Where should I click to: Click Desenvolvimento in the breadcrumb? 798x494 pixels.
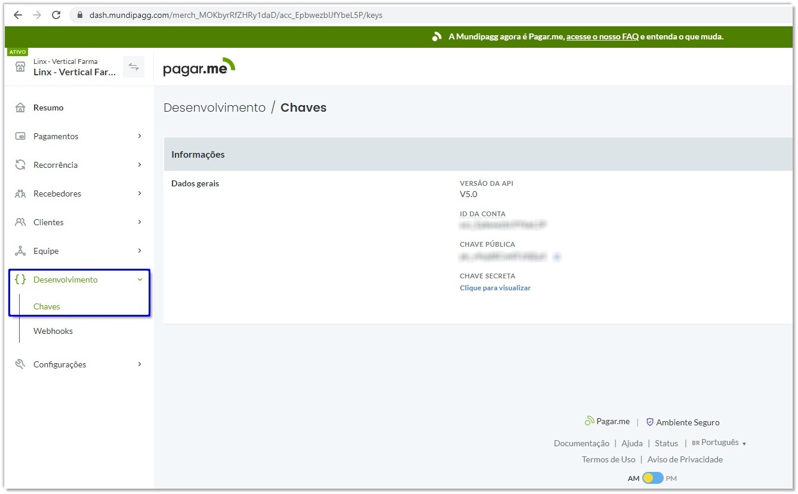tap(214, 108)
